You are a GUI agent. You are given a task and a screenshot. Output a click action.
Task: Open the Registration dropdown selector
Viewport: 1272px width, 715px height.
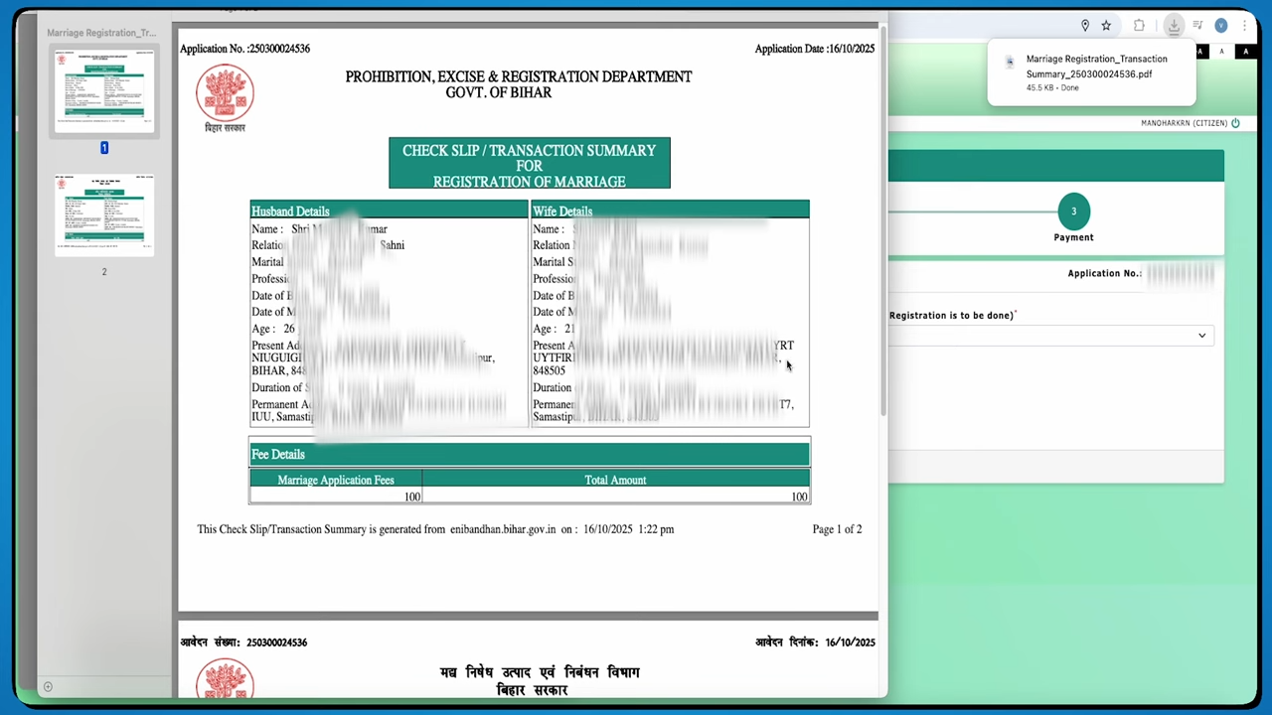(x=1201, y=336)
